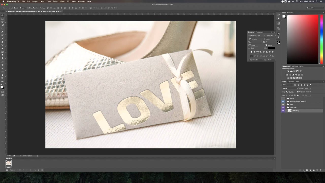Select the Horizontal Type tool
The image size is (325, 183).
coord(2,65)
